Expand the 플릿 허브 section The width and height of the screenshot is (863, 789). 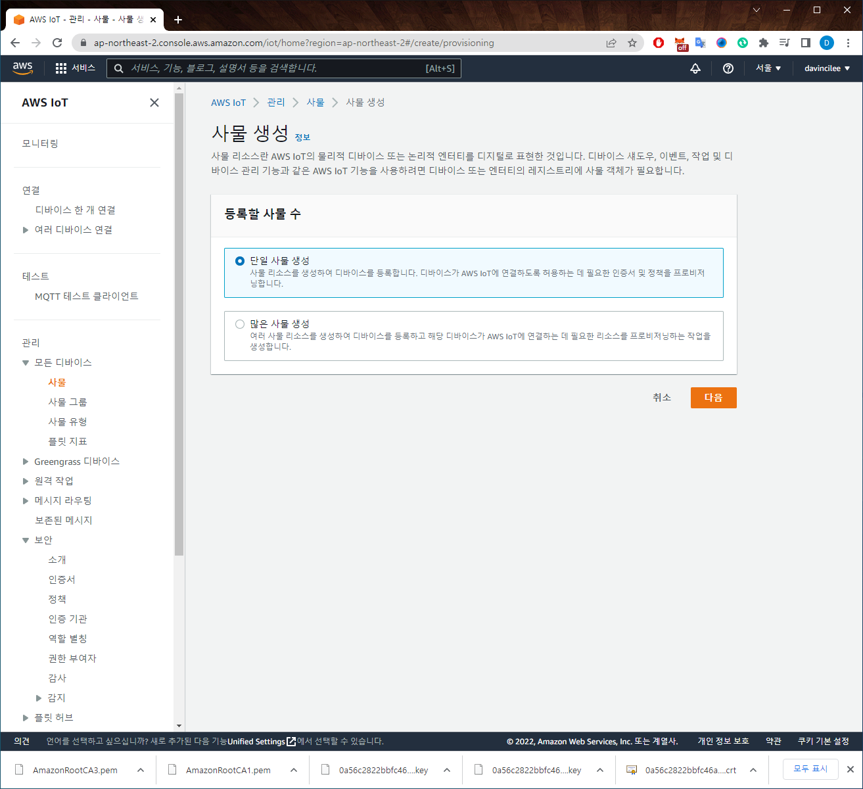coord(26,717)
